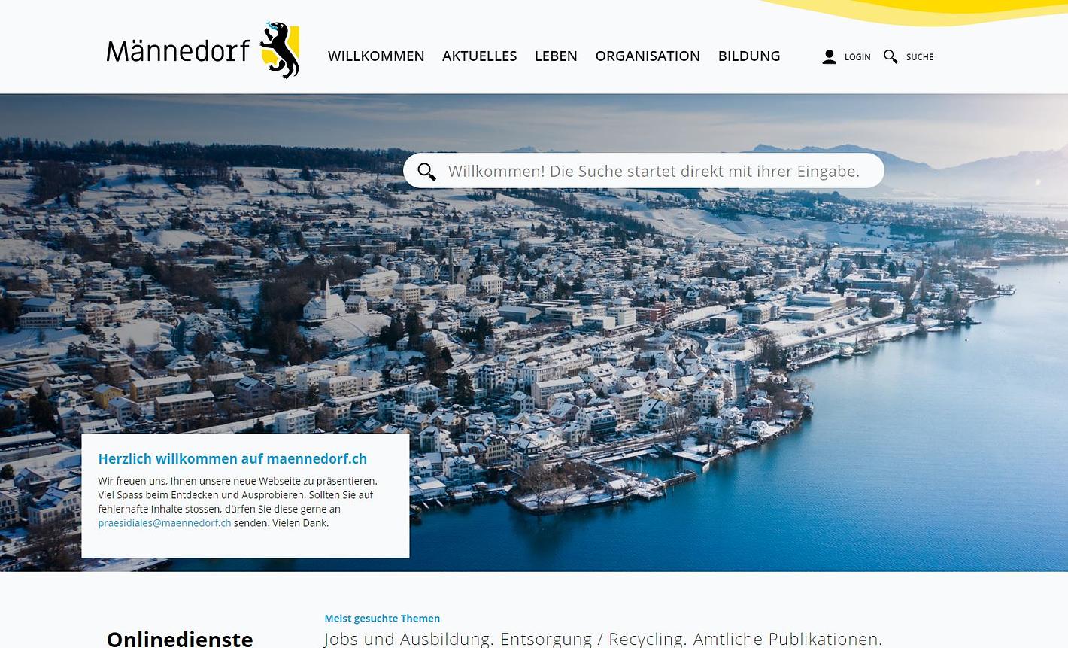Open the AKTUELLES menu item
1068x648 pixels.
[x=479, y=56]
